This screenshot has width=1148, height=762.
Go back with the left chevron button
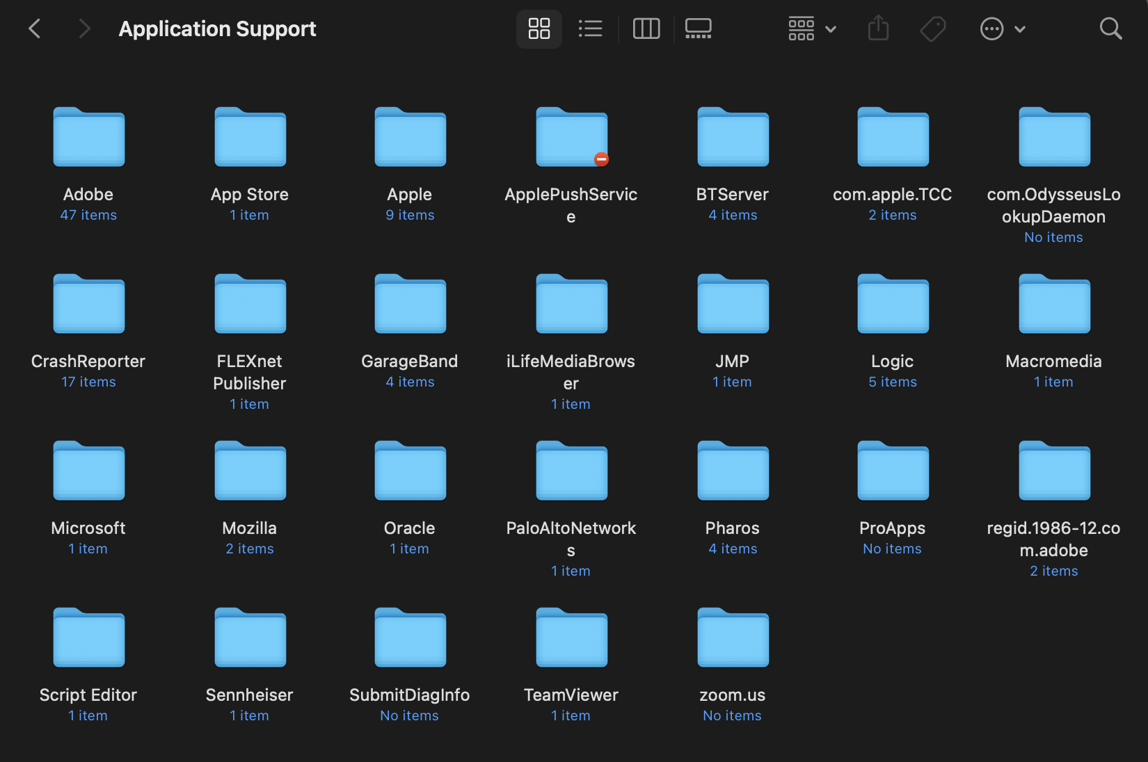point(34,29)
